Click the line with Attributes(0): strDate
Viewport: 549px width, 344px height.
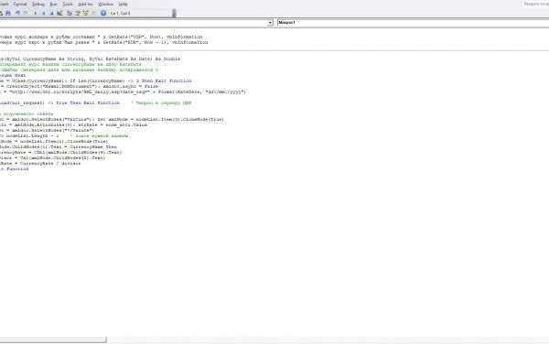73,125
